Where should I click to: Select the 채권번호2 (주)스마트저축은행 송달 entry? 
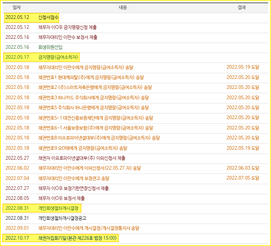[95, 87]
